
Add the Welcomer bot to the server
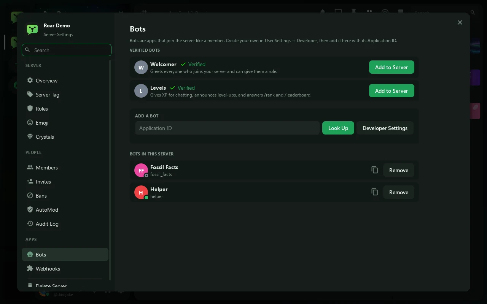[392, 67]
